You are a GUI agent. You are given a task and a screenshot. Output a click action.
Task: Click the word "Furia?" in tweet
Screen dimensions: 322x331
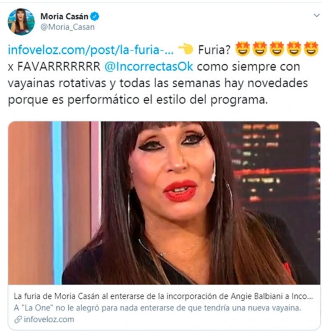(214, 50)
